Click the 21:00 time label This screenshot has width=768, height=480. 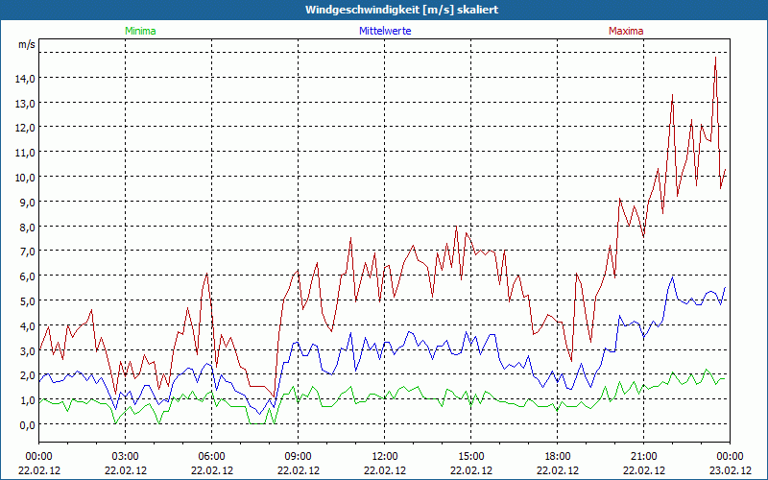tap(643, 457)
